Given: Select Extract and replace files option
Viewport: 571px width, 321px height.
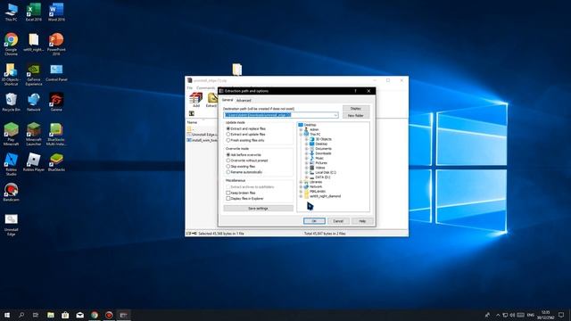Looking at the screenshot, I should point(246,128).
